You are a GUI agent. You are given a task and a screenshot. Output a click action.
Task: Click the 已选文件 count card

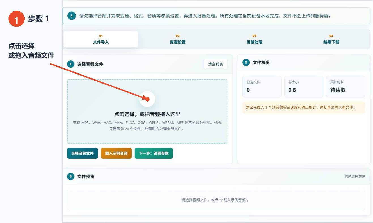click(262, 86)
